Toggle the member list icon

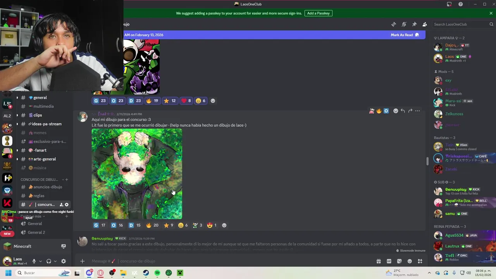pyautogui.click(x=425, y=24)
